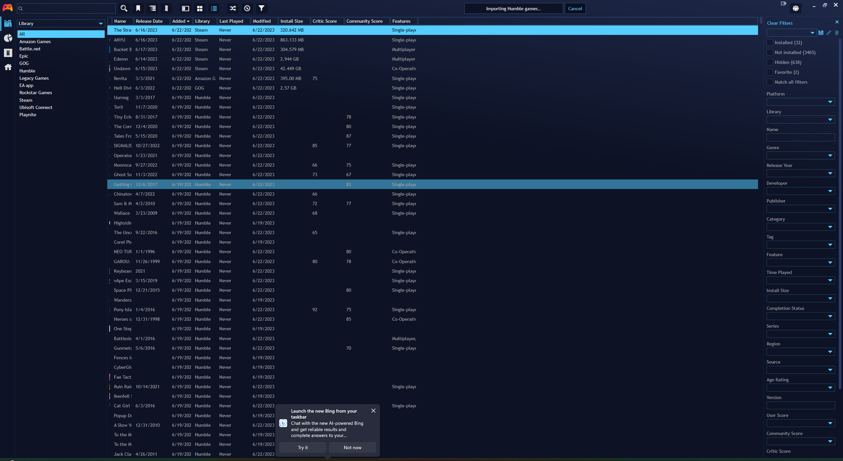Open the filter funnel icon in toolbar
The width and height of the screenshot is (843, 461).
pyautogui.click(x=261, y=9)
